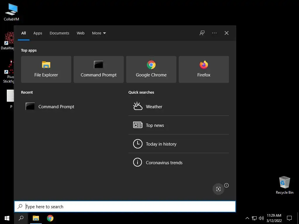The width and height of the screenshot is (299, 224).
Task: Select the CollabVM desktop icon
Action: [11, 12]
